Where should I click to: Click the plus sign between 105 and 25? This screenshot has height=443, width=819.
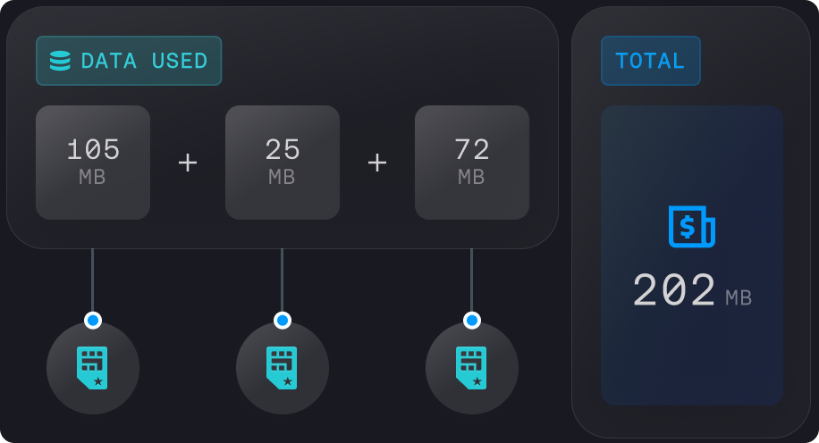(x=188, y=163)
